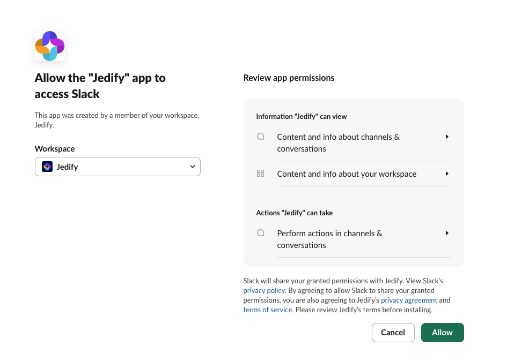The width and height of the screenshot is (507, 361).
Task: Expand arrow for 'Content and info about channels & conversations'
Action: click(447, 137)
